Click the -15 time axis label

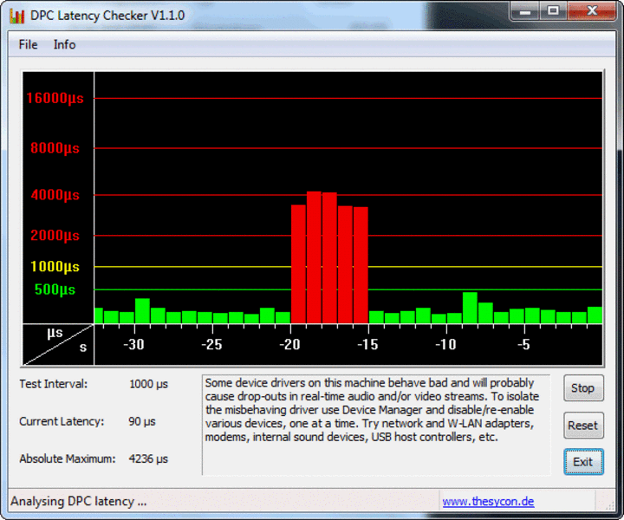coord(367,344)
